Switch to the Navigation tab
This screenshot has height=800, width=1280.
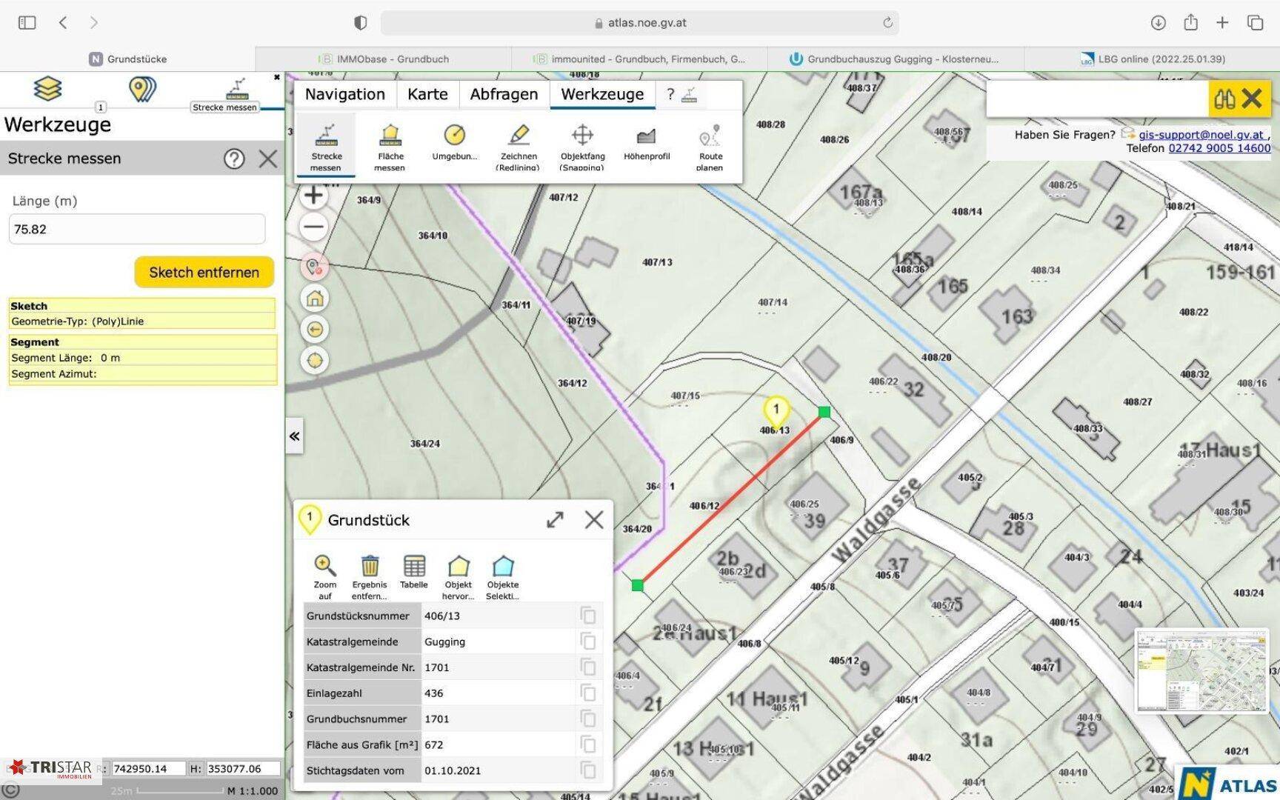pos(345,94)
